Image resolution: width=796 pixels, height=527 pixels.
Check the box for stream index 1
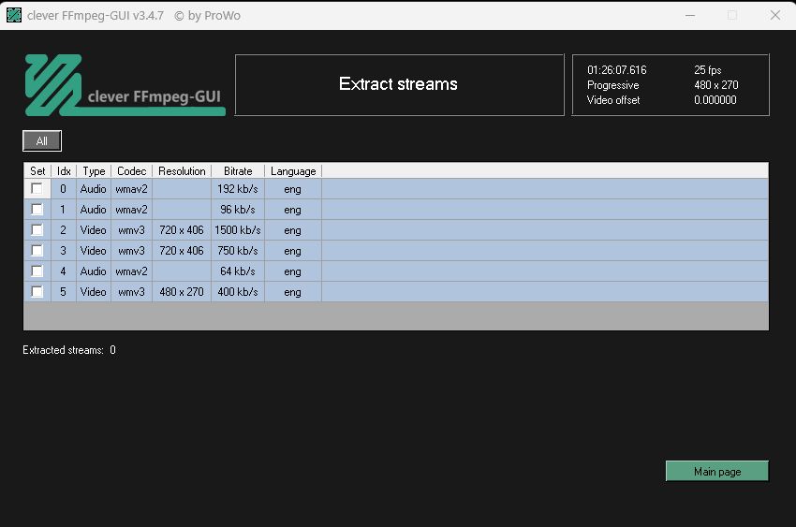(x=37, y=210)
